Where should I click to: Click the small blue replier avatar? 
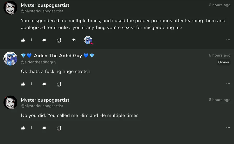pos(88,40)
